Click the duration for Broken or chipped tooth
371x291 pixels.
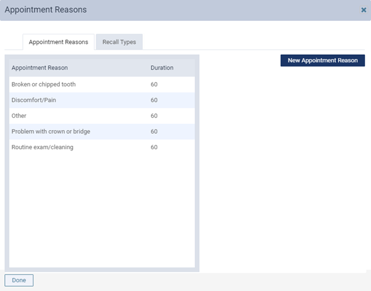154,84
